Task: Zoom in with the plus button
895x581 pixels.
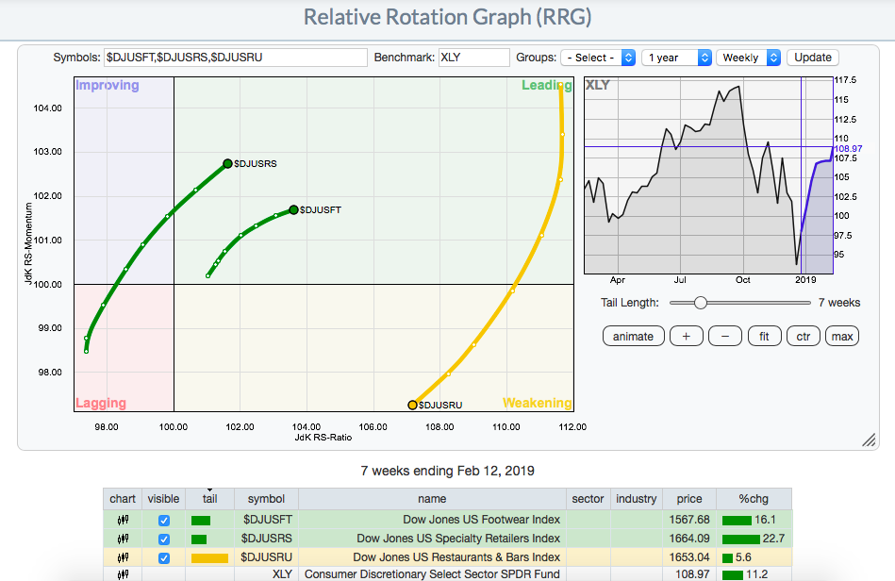Action: coord(686,336)
